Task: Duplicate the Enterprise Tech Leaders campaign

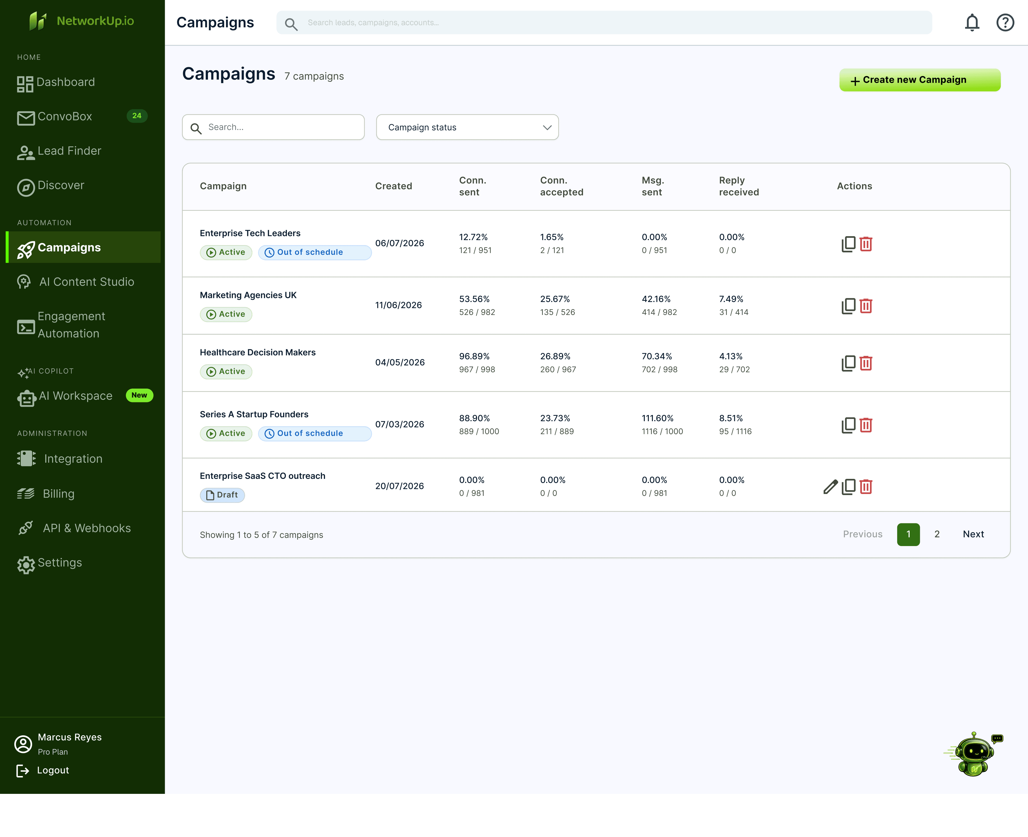Action: (x=848, y=244)
